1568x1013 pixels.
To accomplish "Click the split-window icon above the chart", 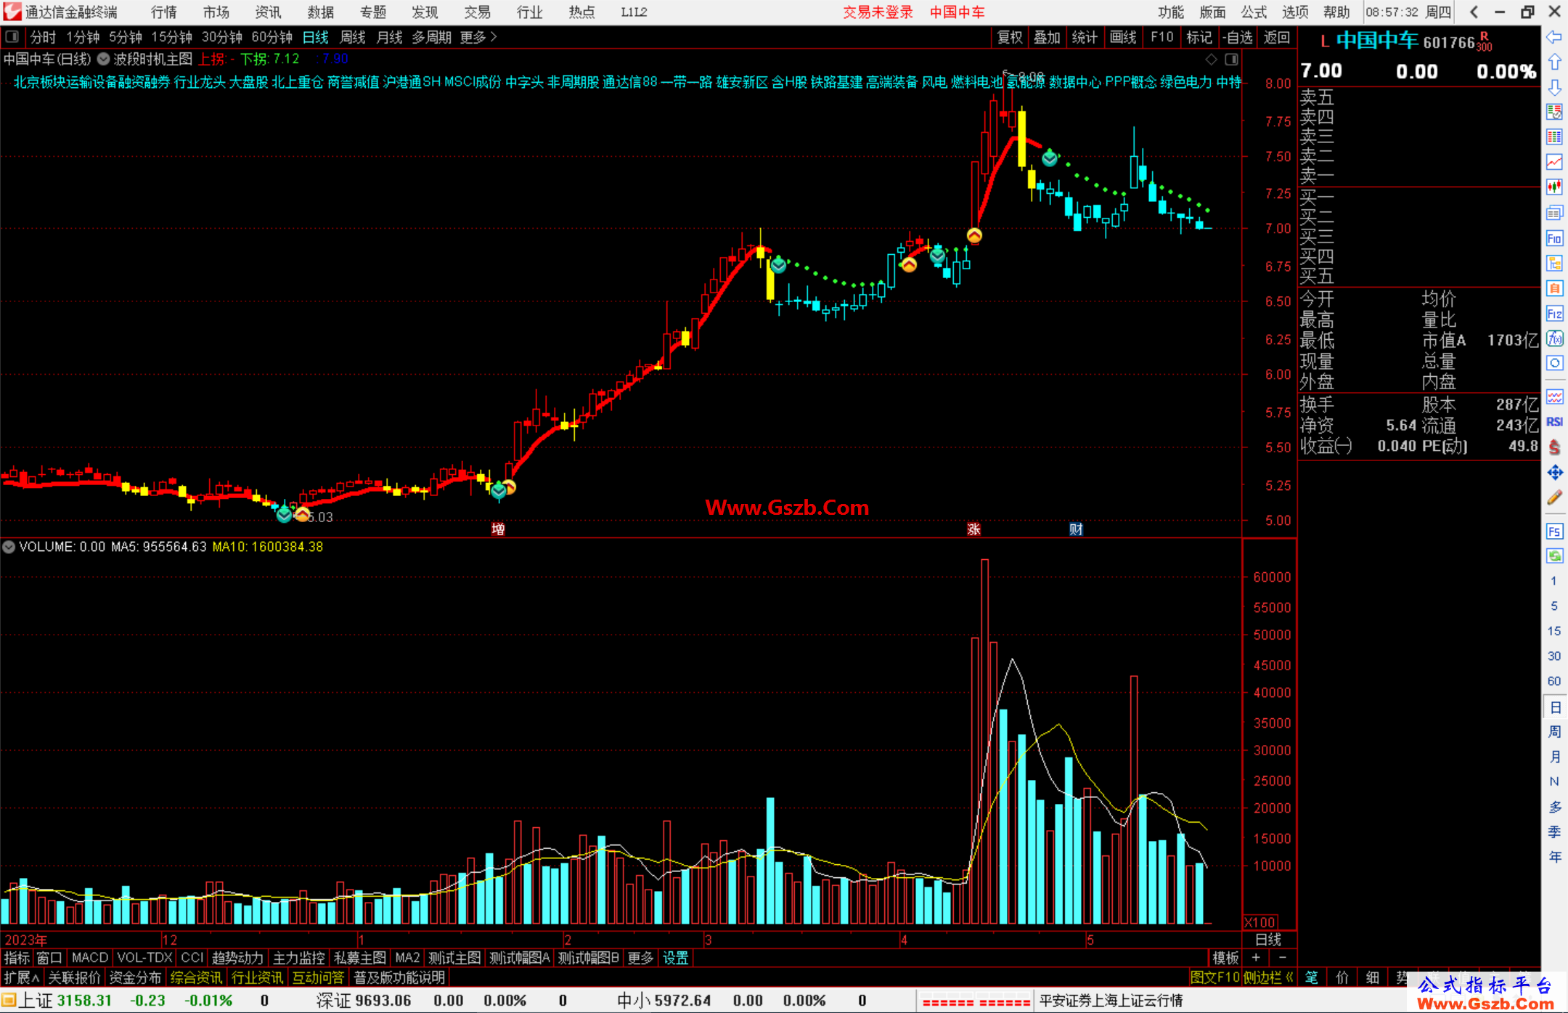I will (x=1232, y=59).
